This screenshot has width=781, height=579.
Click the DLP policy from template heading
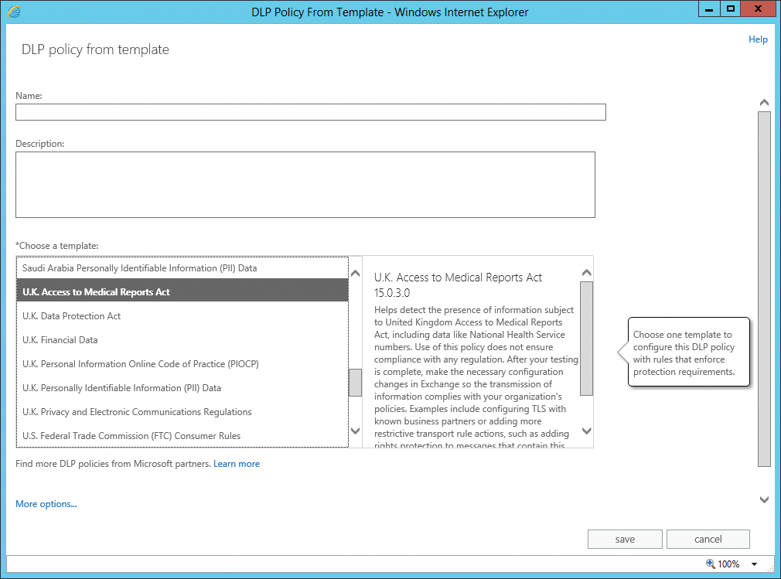95,49
